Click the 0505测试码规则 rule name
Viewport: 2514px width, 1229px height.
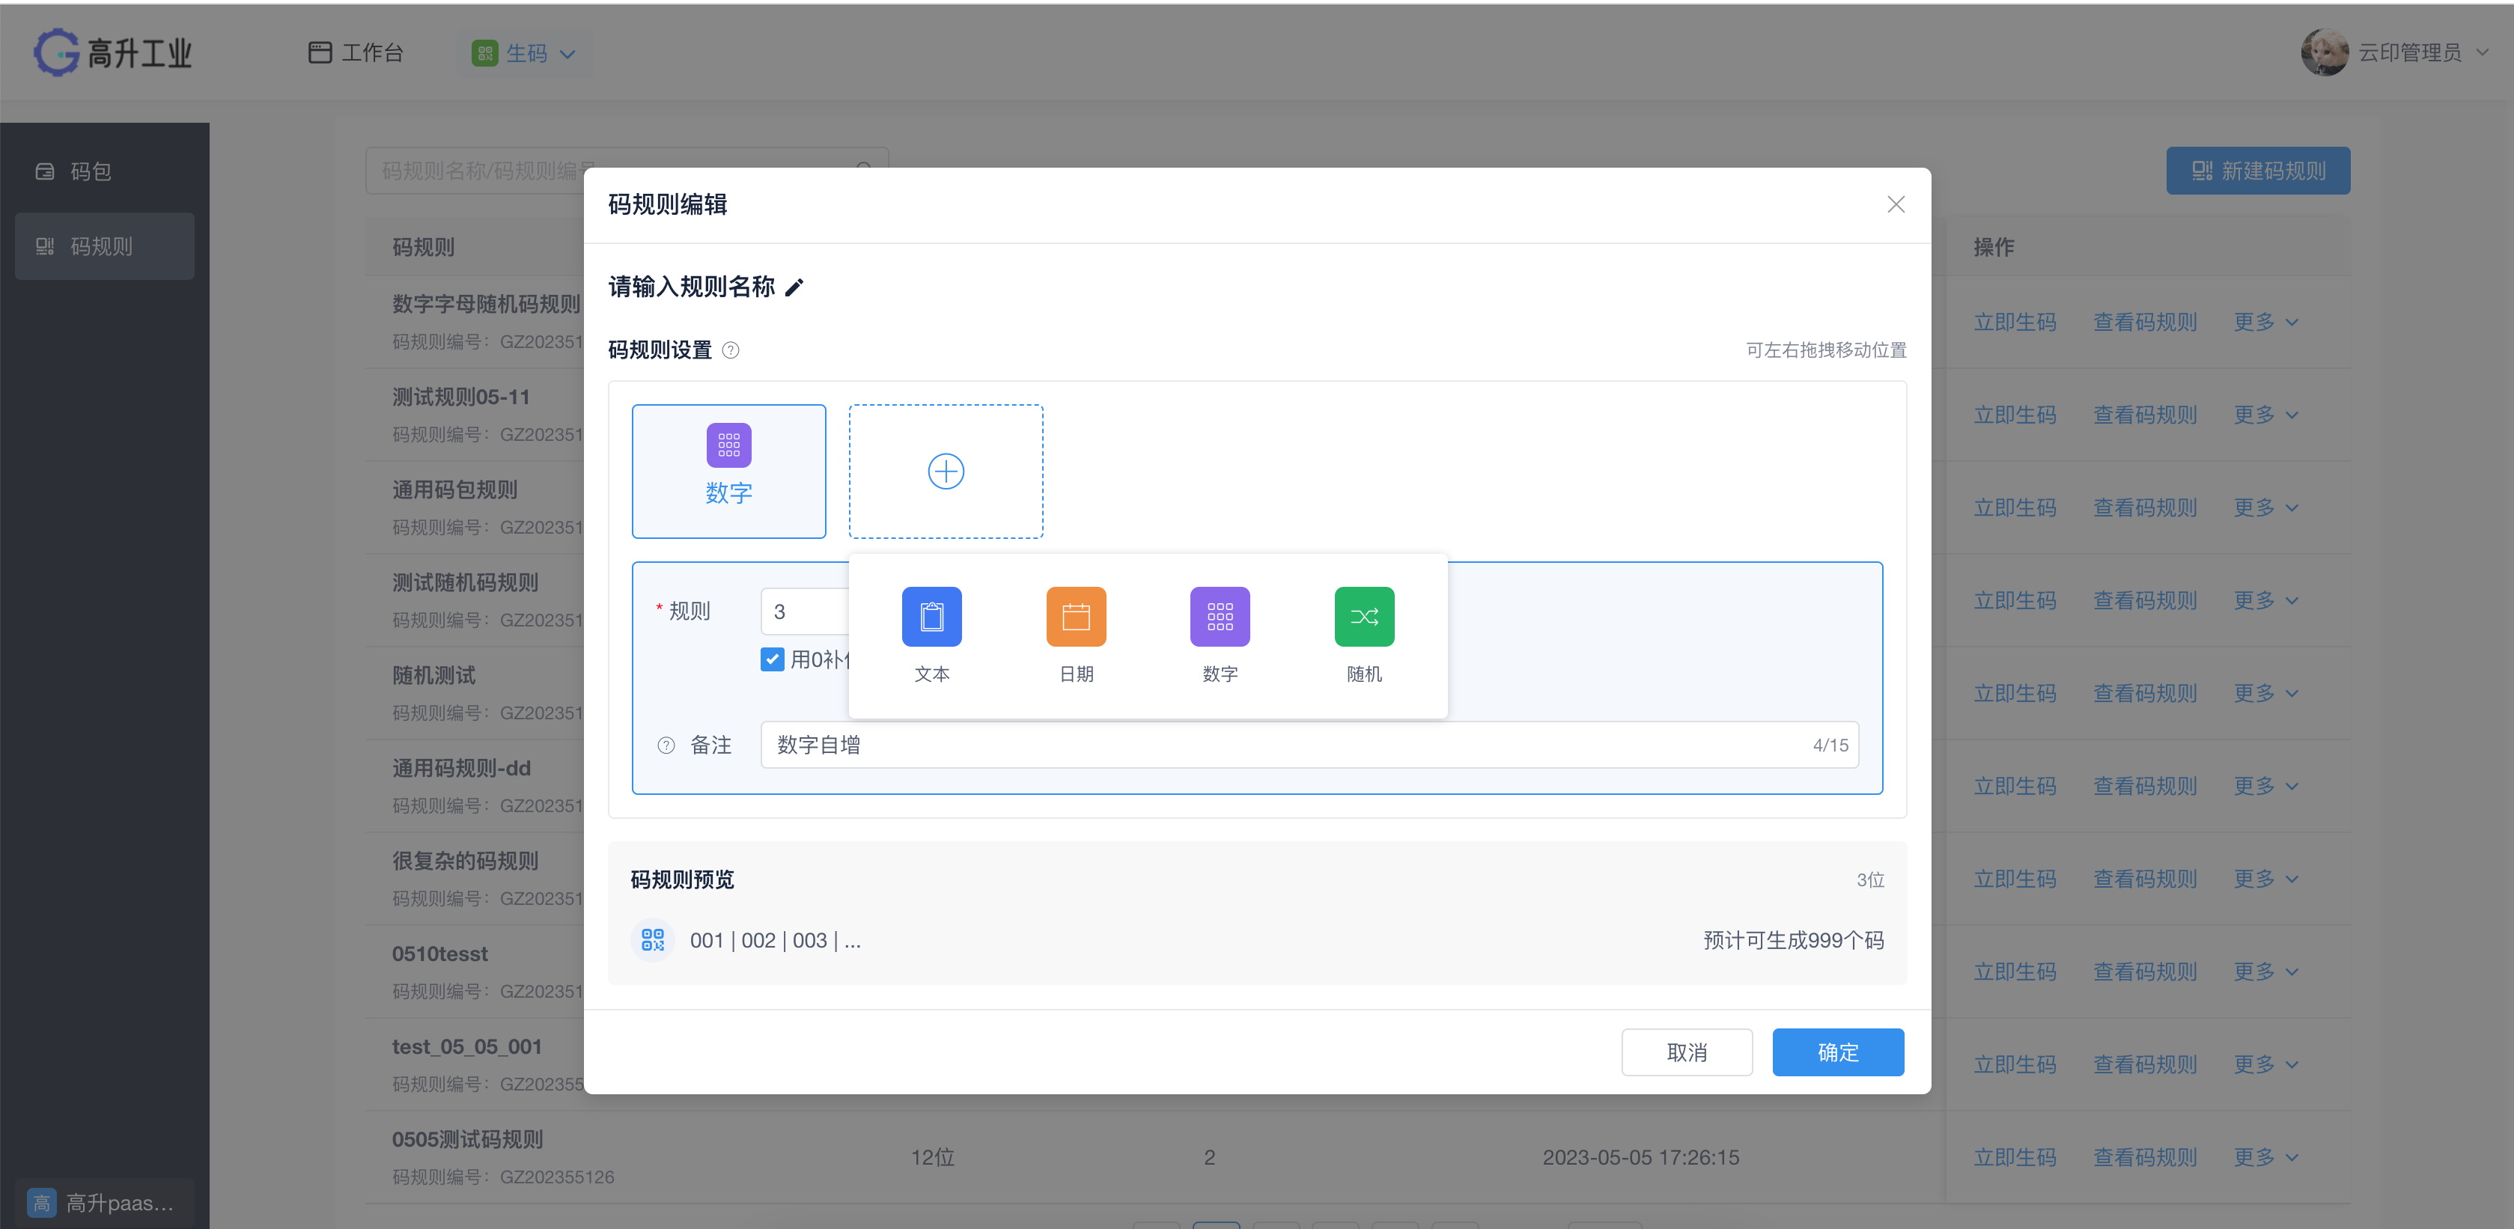point(467,1139)
